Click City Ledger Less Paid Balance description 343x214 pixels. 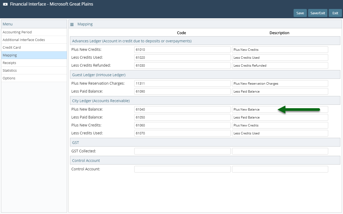pyautogui.click(x=280, y=117)
